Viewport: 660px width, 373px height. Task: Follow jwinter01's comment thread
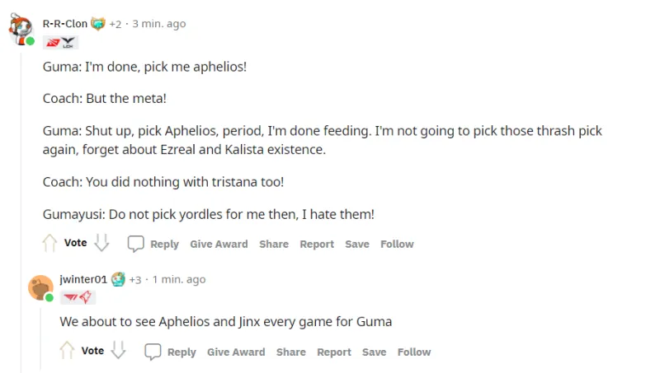tap(414, 352)
